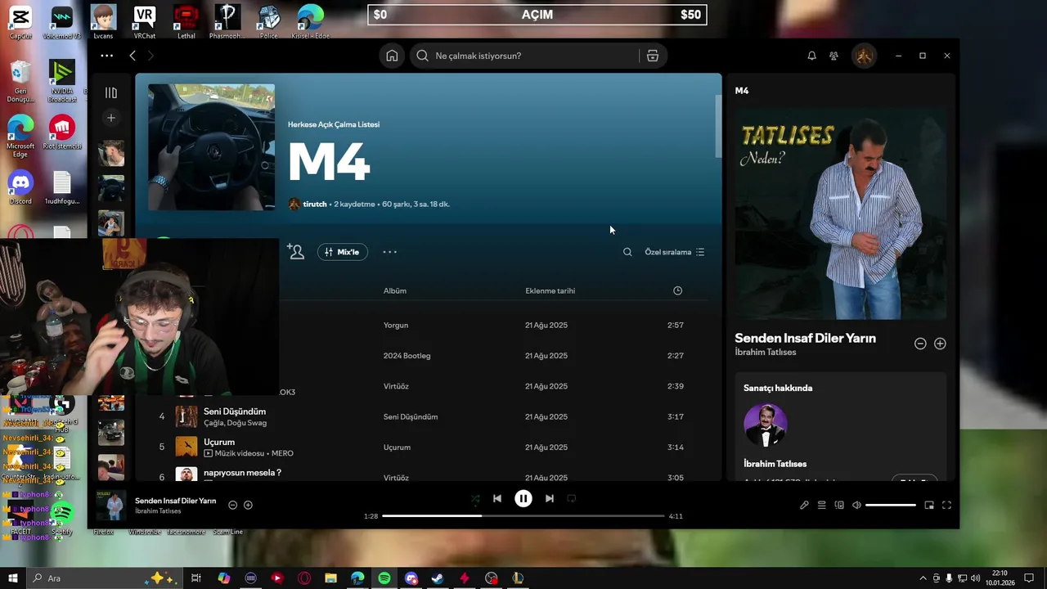1047x589 pixels.
Task: Click minus icon in now-playing right panel
Action: 920,344
